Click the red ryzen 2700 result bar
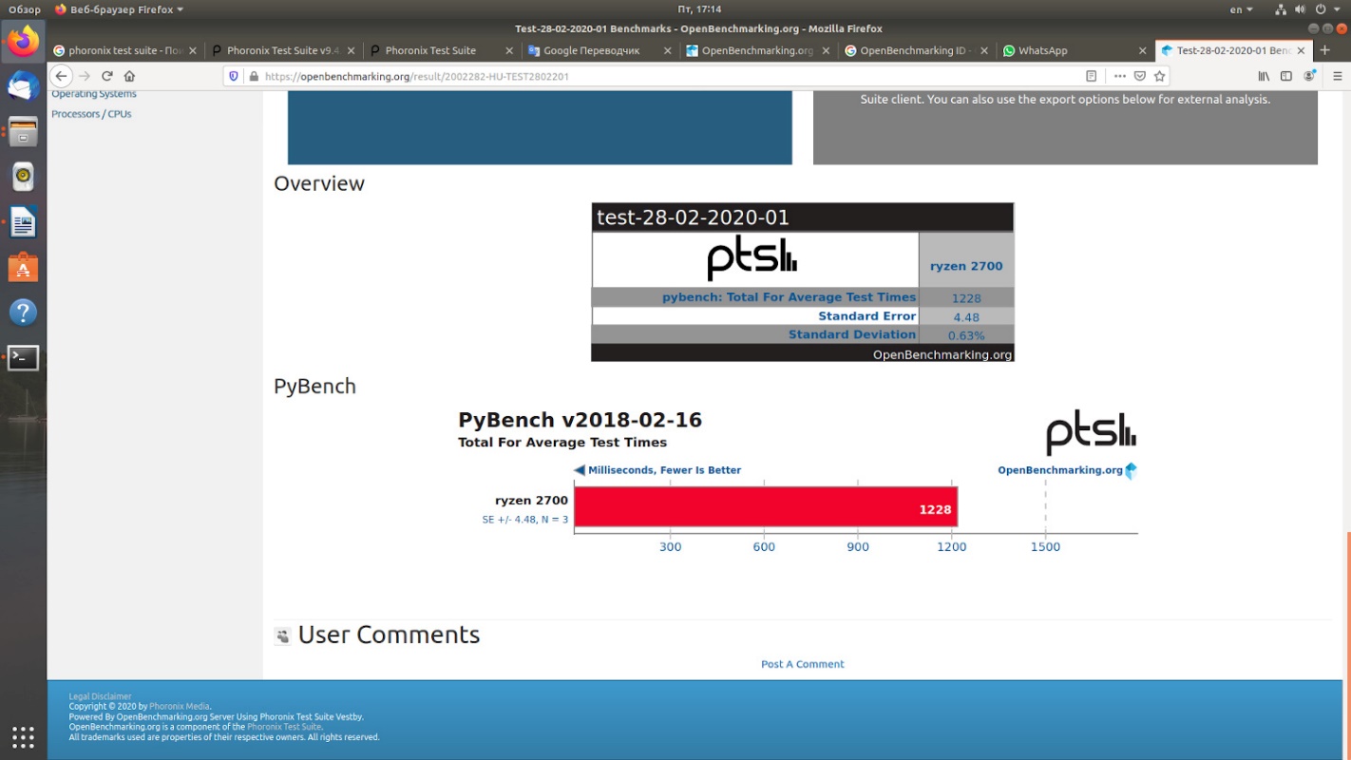 click(766, 506)
